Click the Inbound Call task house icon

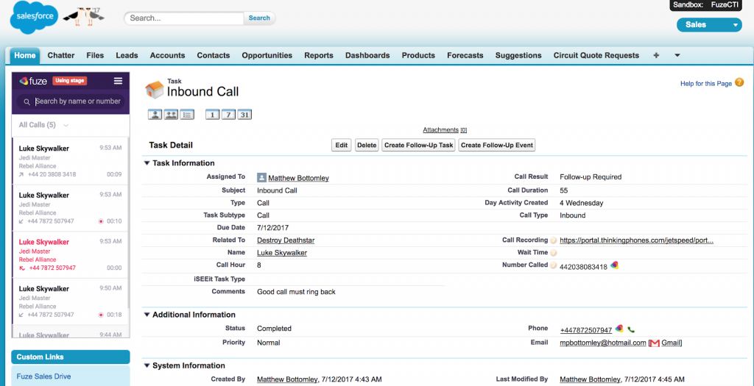click(155, 90)
